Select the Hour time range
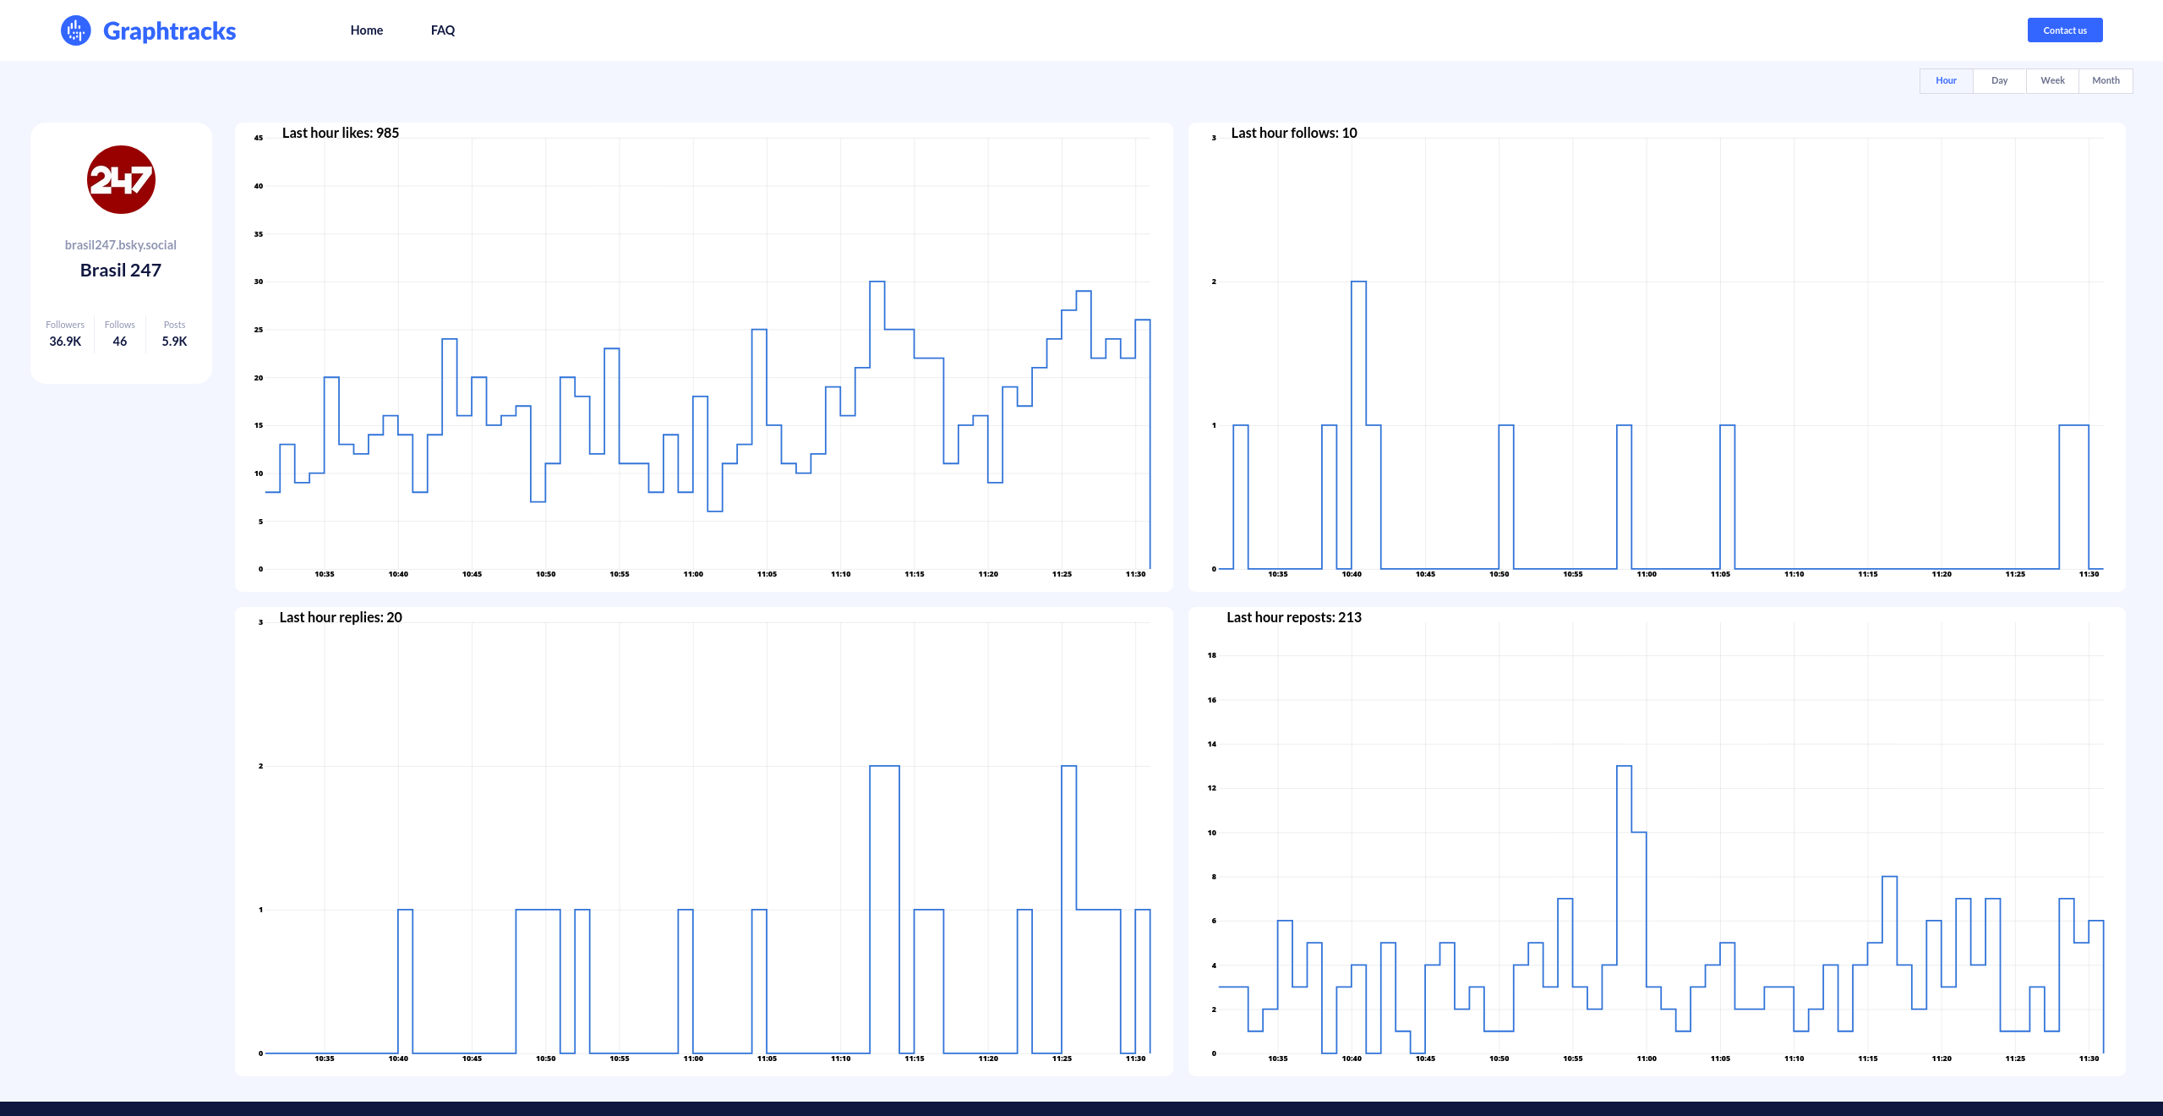This screenshot has height=1116, width=2163. [x=1946, y=80]
